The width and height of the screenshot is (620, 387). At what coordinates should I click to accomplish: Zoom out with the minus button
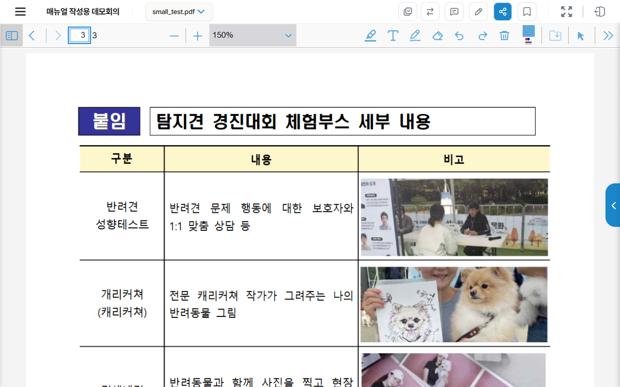(x=174, y=36)
